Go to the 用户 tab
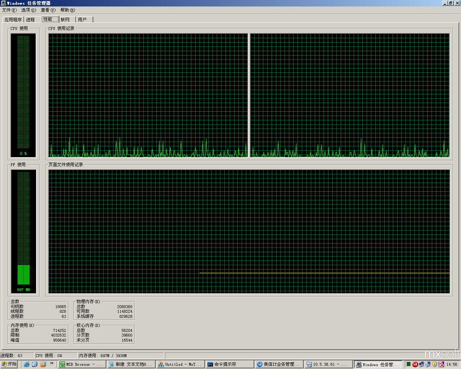Viewport: 461px width, 369px height. (x=82, y=20)
